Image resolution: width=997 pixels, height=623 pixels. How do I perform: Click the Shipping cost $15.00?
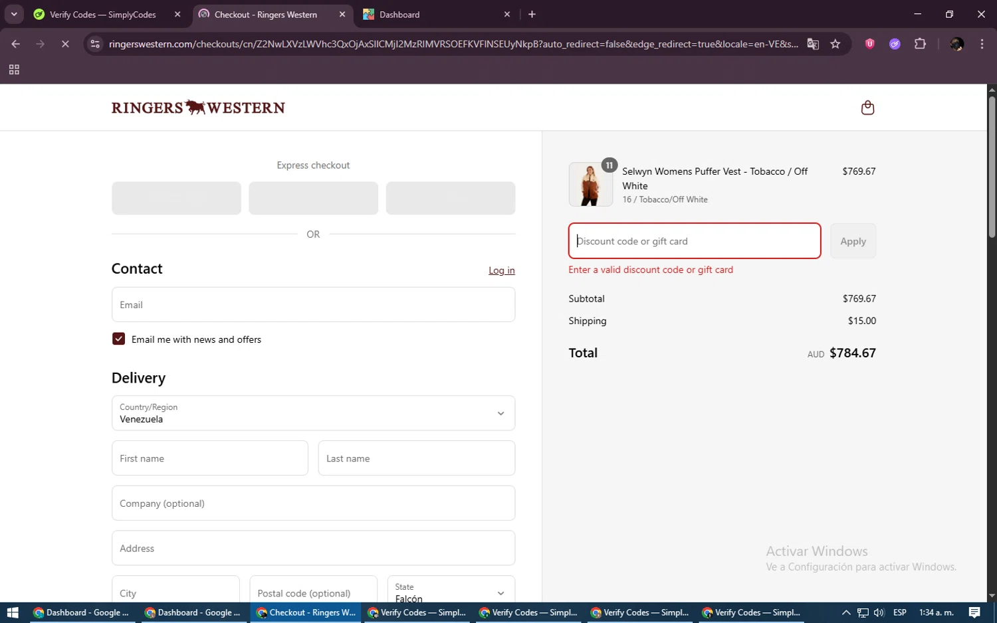pyautogui.click(x=861, y=321)
